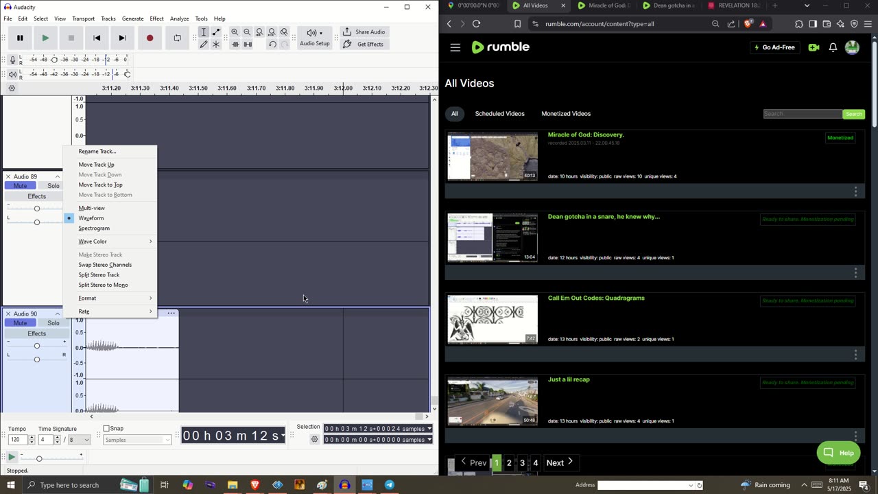The image size is (878, 494).
Task: Click the green Search button on Rumble
Action: pos(854,114)
